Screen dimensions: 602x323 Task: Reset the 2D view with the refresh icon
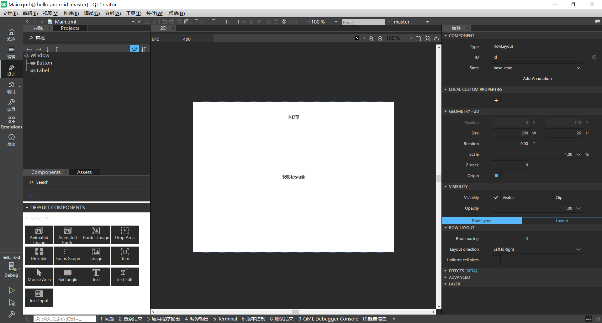(436, 39)
